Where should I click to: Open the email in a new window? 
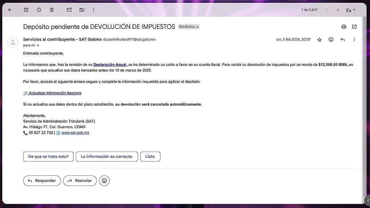354,27
